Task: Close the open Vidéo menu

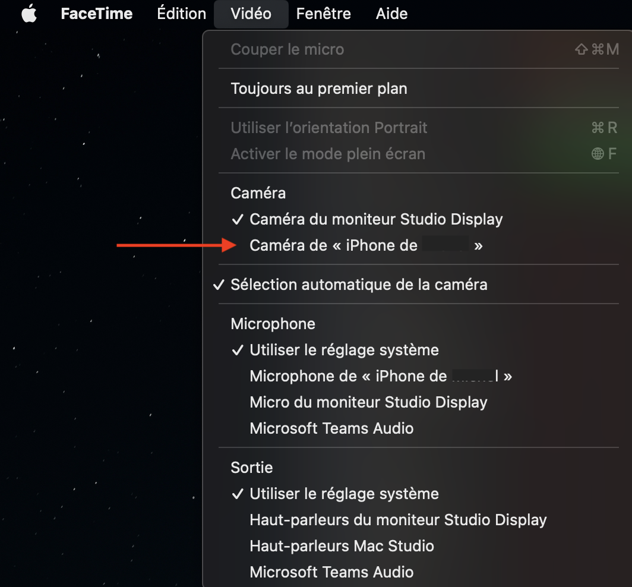Action: tap(251, 14)
